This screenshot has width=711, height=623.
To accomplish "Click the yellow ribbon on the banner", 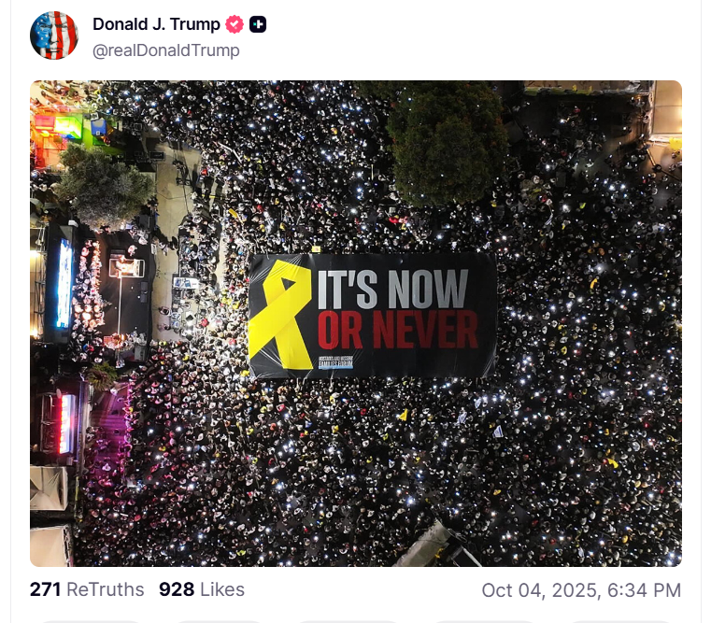I will (x=279, y=314).
